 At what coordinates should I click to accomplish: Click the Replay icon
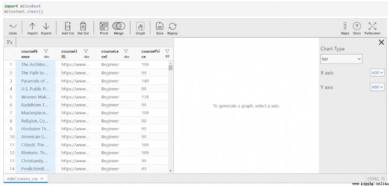(173, 26)
